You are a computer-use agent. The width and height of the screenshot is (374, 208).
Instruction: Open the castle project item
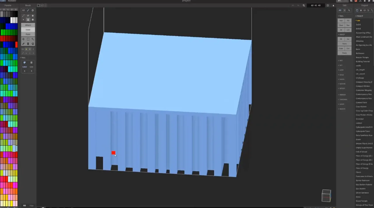pos(358,66)
